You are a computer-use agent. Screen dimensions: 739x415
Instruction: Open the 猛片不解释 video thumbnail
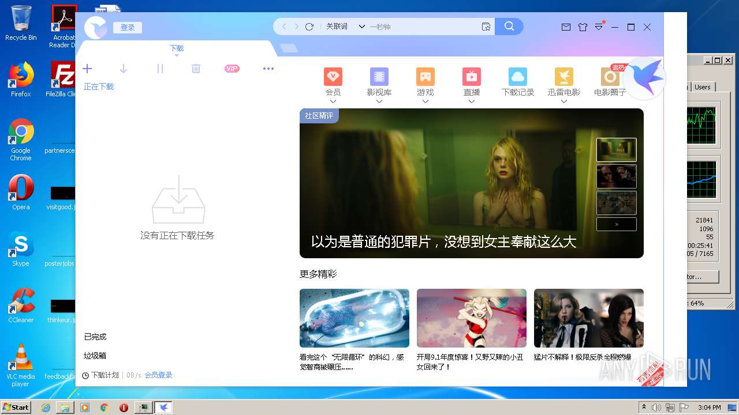click(589, 318)
